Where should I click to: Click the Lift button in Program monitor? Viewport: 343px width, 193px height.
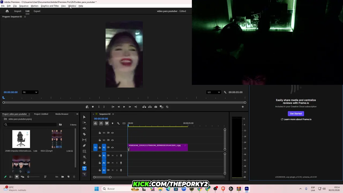pos(144,107)
